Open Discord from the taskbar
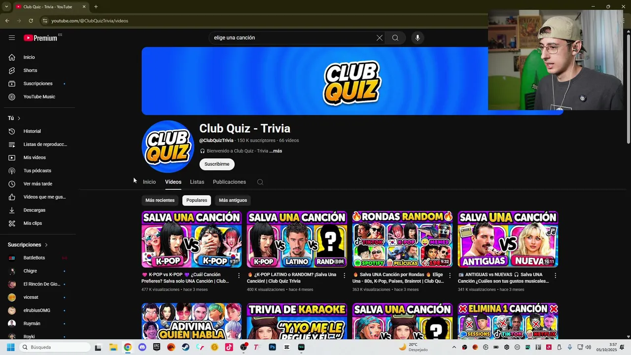 click(x=142, y=347)
